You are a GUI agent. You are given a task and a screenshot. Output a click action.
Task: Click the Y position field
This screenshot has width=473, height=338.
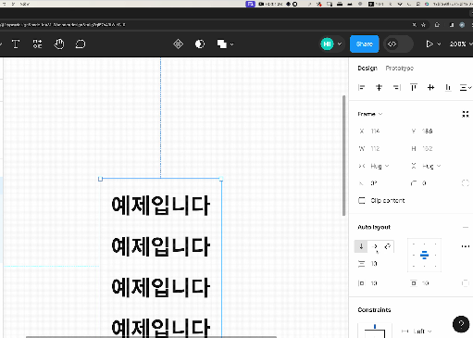(432, 131)
